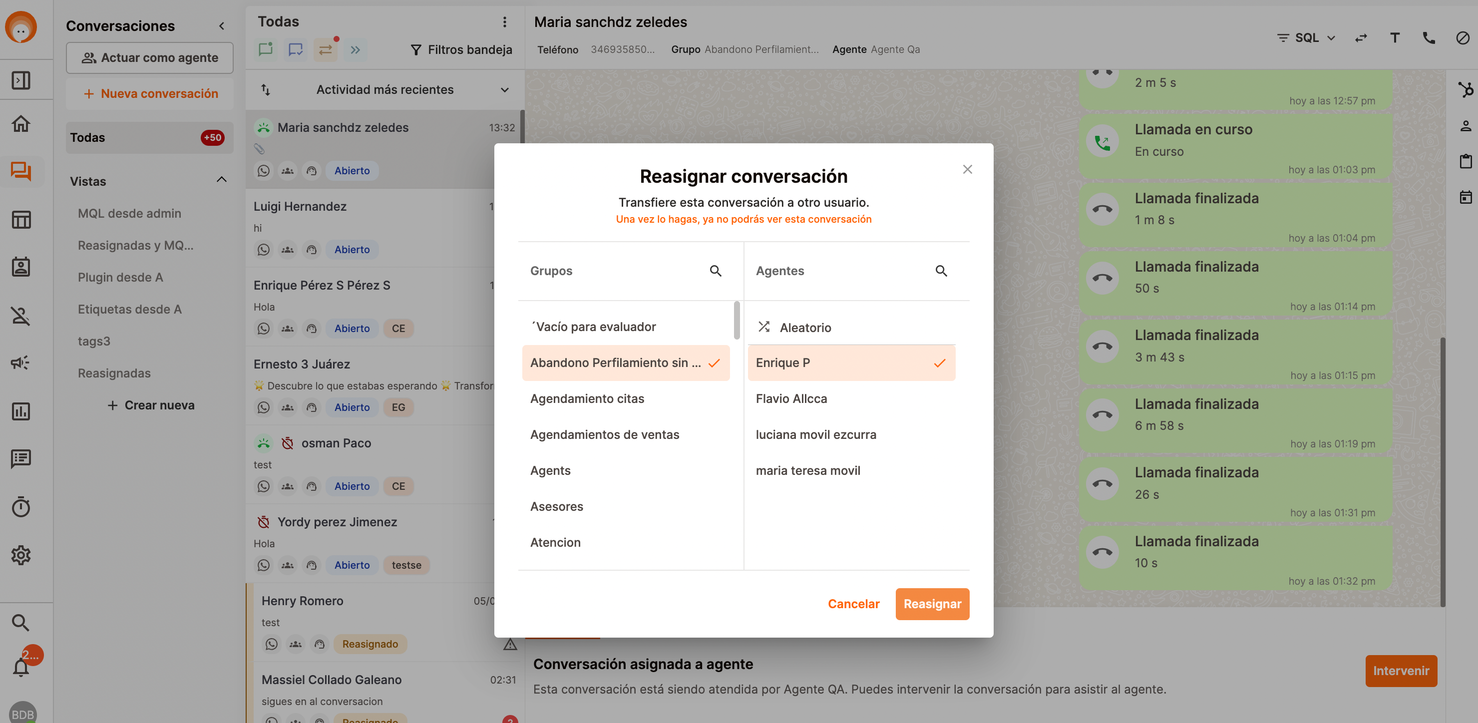Click the orange Reasignar button
This screenshot has height=723, width=1478.
(932, 604)
